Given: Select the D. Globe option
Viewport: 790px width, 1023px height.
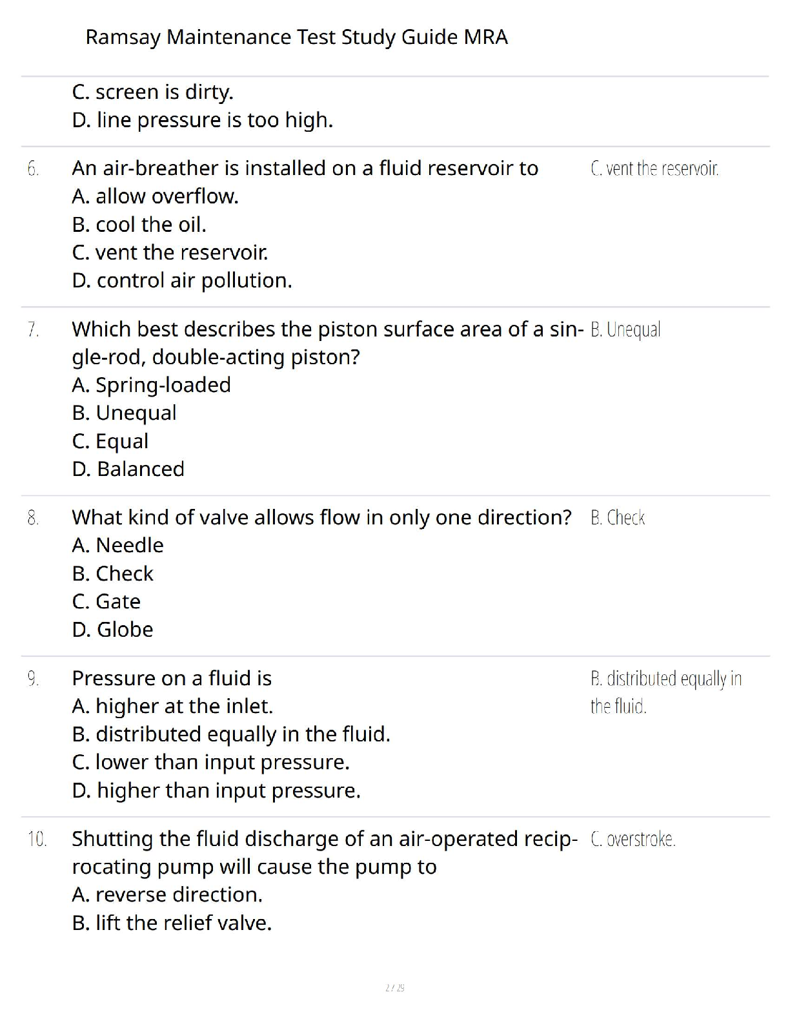Looking at the screenshot, I should click(x=113, y=630).
